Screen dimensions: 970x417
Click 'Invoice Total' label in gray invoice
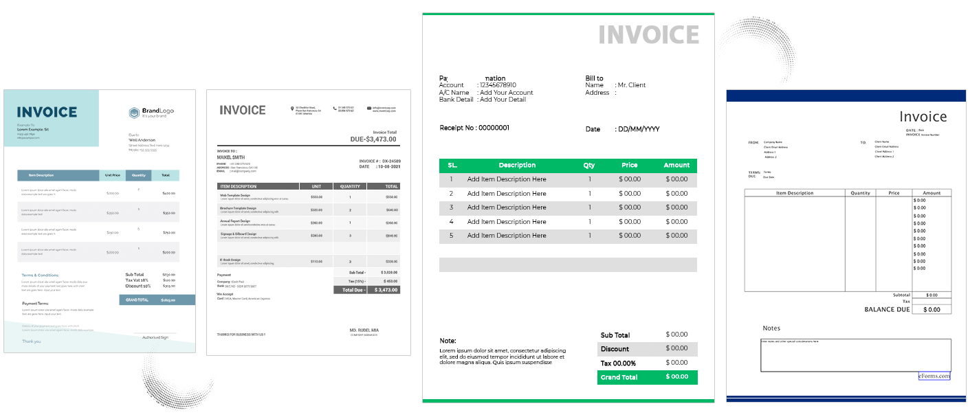pos(385,132)
